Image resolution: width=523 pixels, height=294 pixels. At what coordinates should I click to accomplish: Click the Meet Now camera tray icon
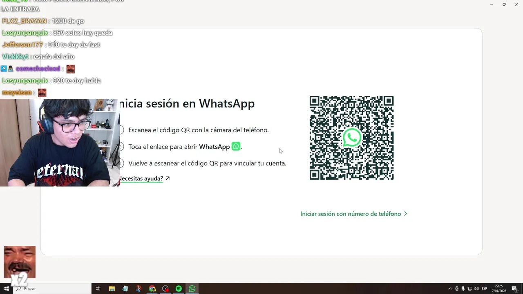[x=457, y=289]
